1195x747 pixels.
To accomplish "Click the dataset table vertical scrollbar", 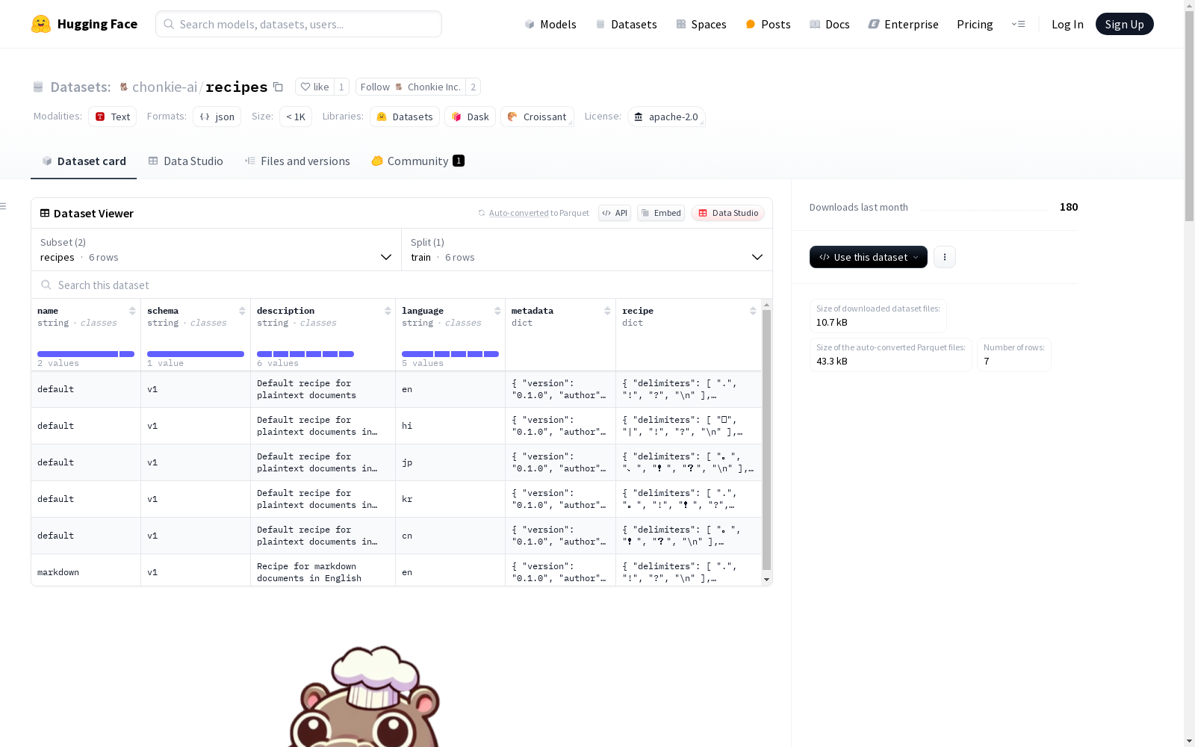I will point(766,441).
